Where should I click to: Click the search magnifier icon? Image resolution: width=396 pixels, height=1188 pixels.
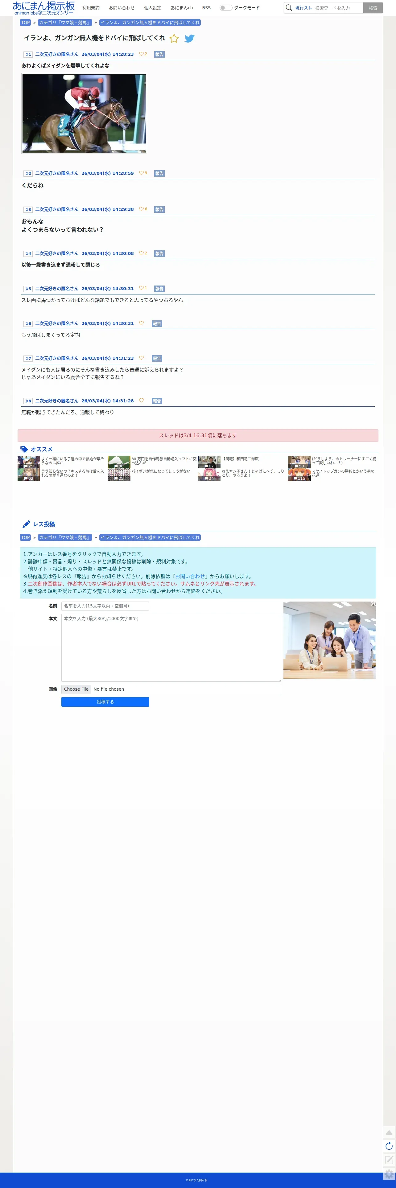289,8
